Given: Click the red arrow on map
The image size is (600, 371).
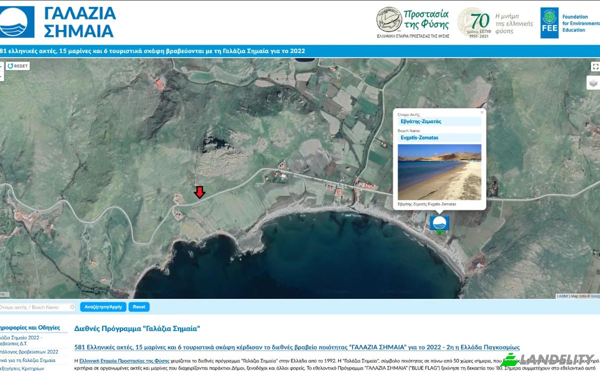Looking at the screenshot, I should [x=199, y=192].
